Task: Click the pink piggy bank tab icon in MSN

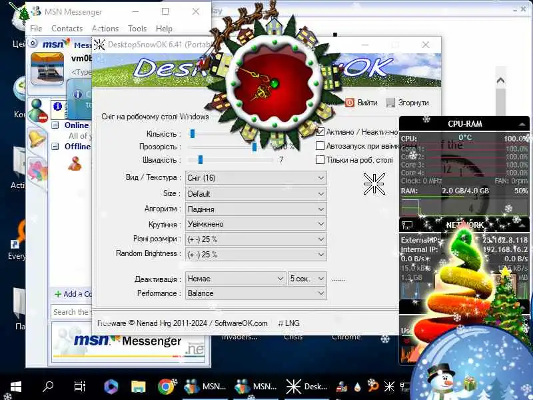Action: [37, 169]
